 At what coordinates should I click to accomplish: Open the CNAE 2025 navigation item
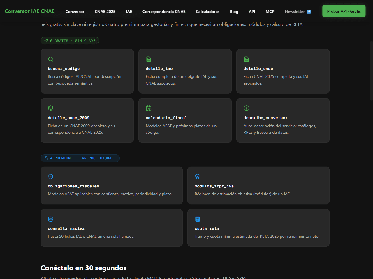(105, 12)
